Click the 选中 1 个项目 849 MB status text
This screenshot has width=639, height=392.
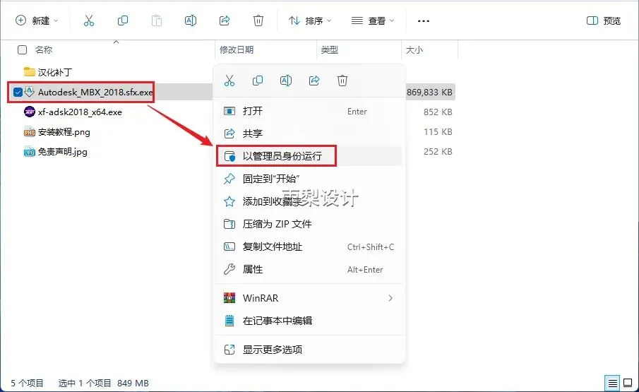[x=104, y=383]
